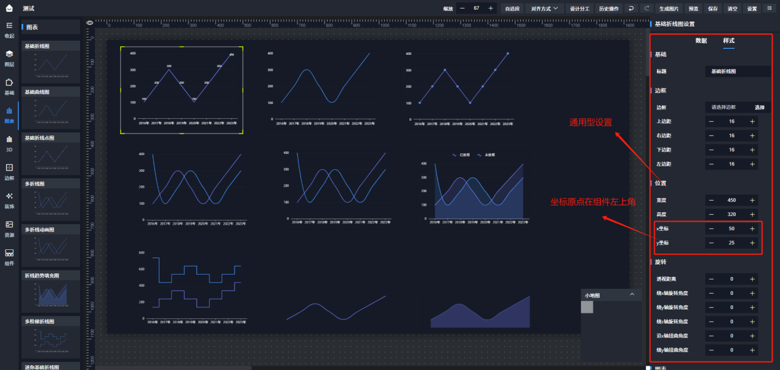
Task: Decrease x坐标 value
Action: coord(712,228)
